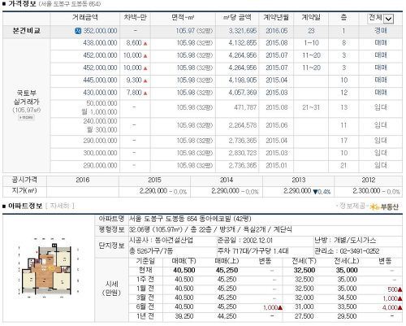Click the ㎡당 금액 column header
Screen dimensions: 406x326
coord(237,18)
